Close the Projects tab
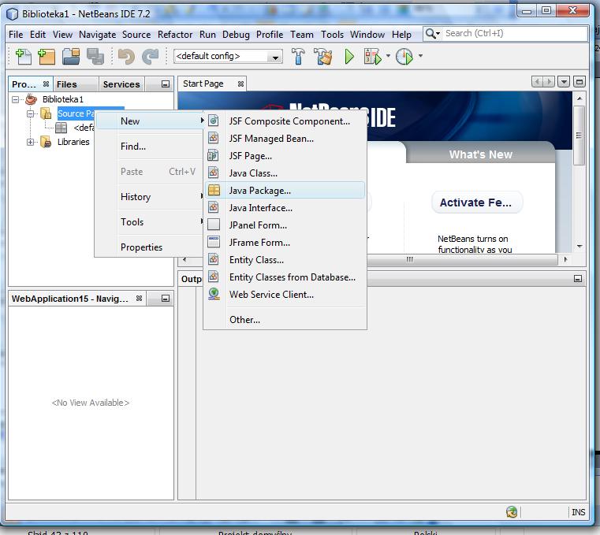The height and width of the screenshot is (535, 600). tap(46, 84)
